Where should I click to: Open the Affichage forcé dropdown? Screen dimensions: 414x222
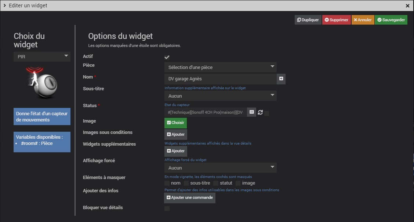220,168
